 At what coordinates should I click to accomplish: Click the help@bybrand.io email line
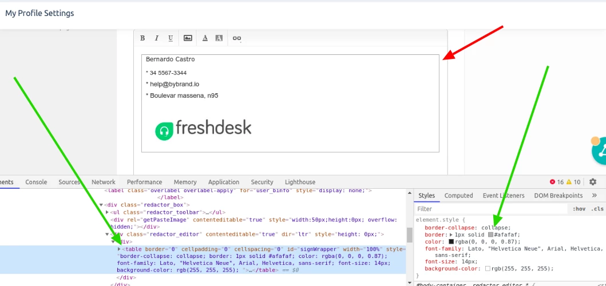tap(173, 84)
